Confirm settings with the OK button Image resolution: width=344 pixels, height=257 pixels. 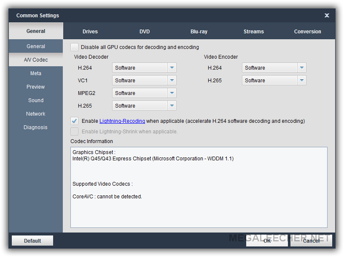click(x=267, y=241)
